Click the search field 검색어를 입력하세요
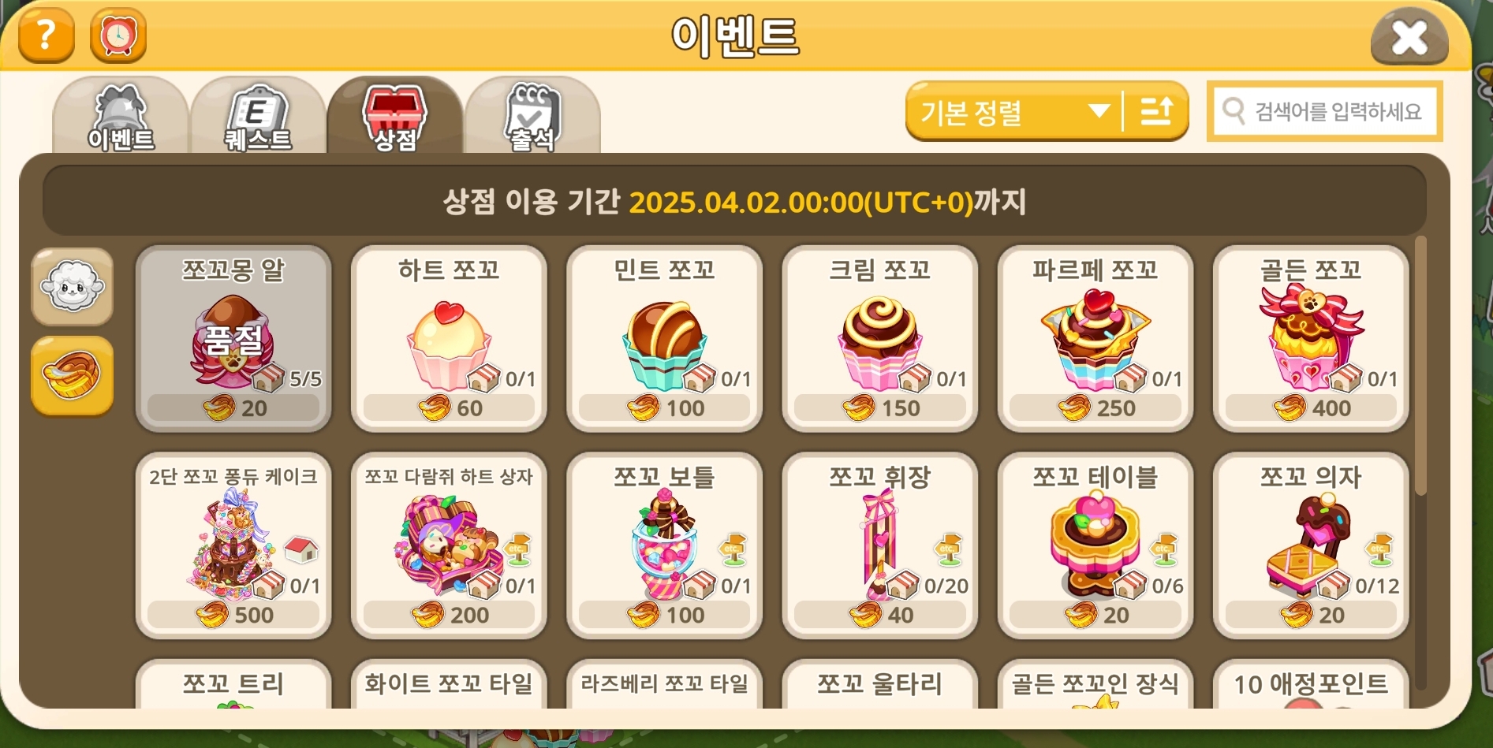 click(1325, 111)
